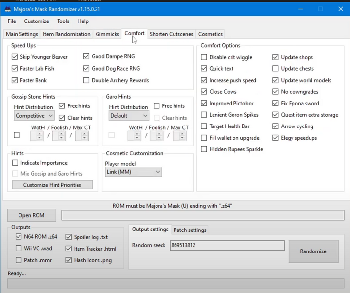Minimize the Randomizer window
Image resolution: width=350 pixels, height=293 pixels.
[300, 9]
